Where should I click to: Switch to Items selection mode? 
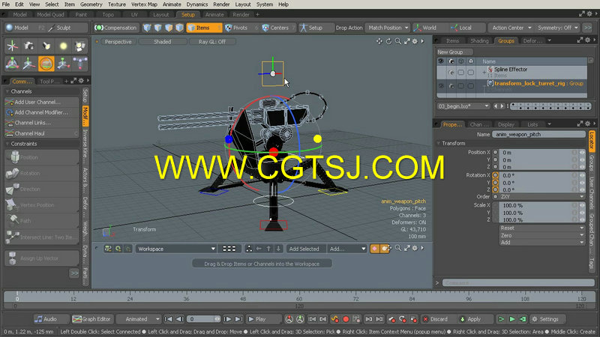point(202,28)
